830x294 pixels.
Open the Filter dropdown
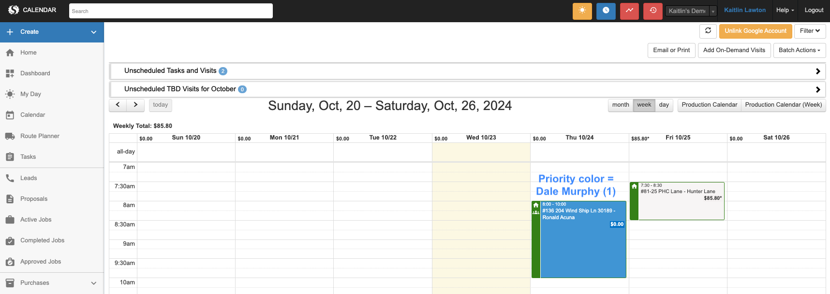(810, 31)
